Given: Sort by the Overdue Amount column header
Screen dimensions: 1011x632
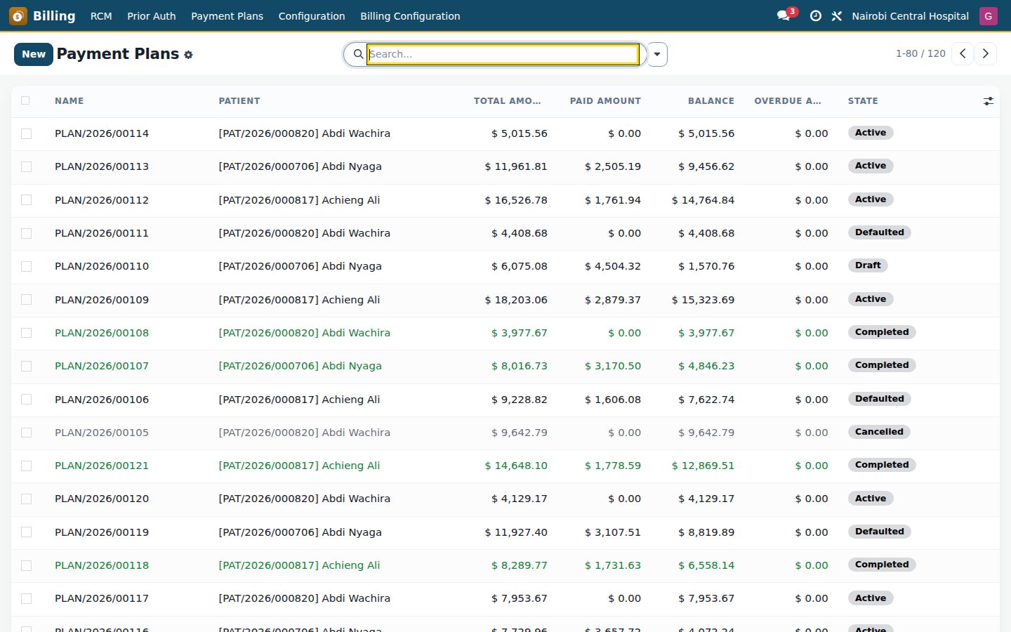Looking at the screenshot, I should (x=788, y=101).
